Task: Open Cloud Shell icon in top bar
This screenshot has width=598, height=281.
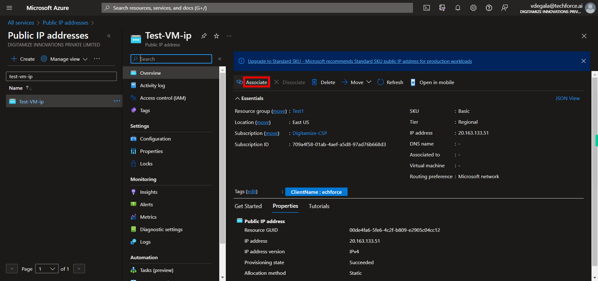Action: pyautogui.click(x=427, y=8)
